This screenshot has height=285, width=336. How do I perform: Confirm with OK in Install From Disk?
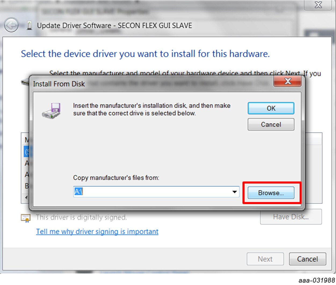[x=271, y=108]
